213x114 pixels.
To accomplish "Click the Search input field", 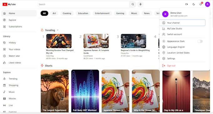I will (x=83, y=4).
